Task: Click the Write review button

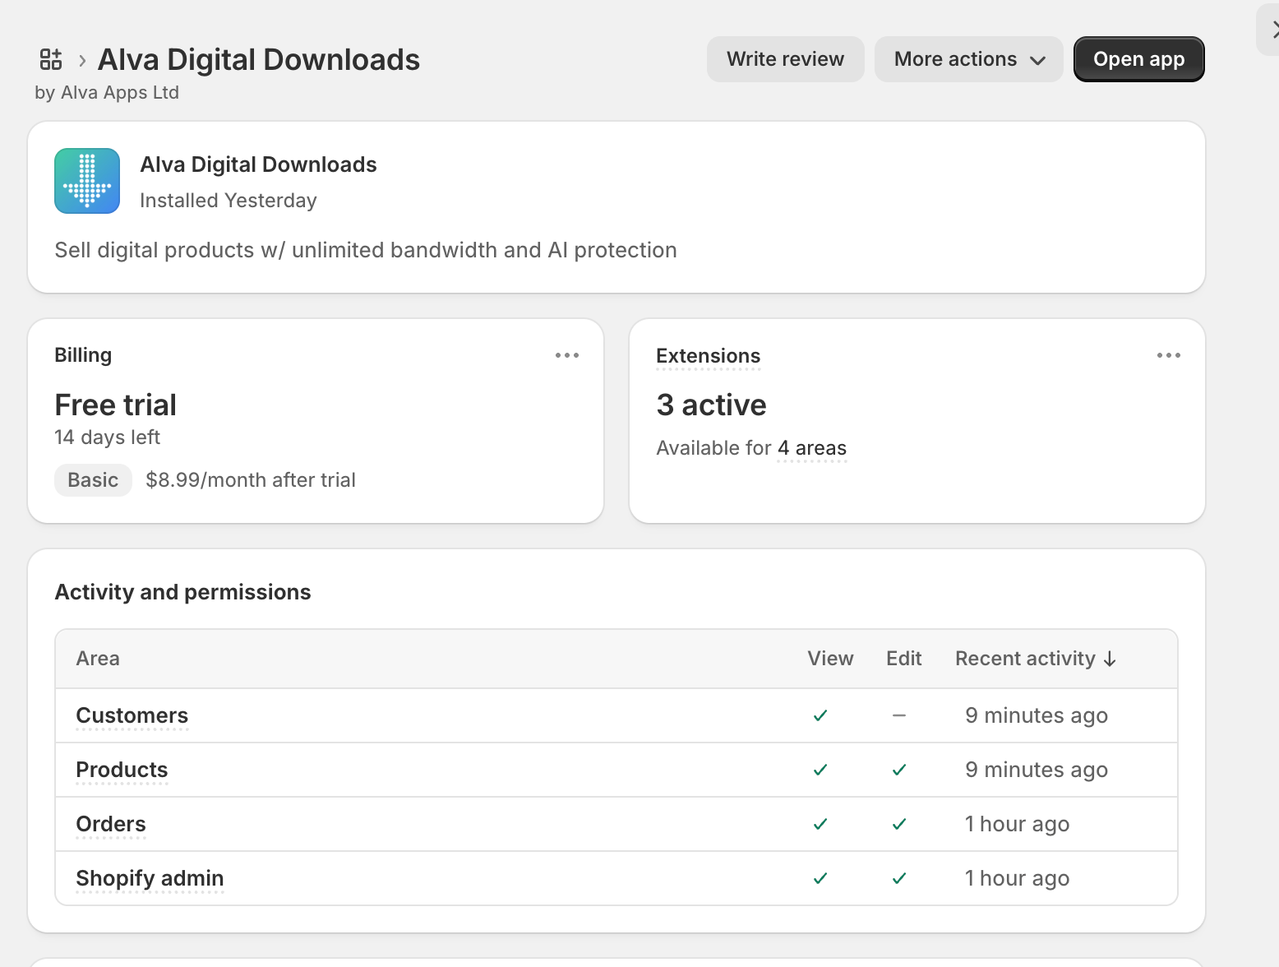Action: coord(785,59)
